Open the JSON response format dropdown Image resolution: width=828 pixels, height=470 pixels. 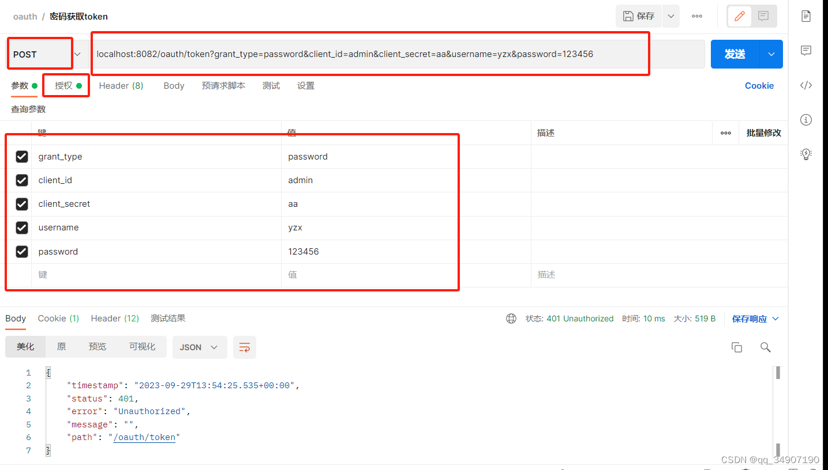point(200,347)
